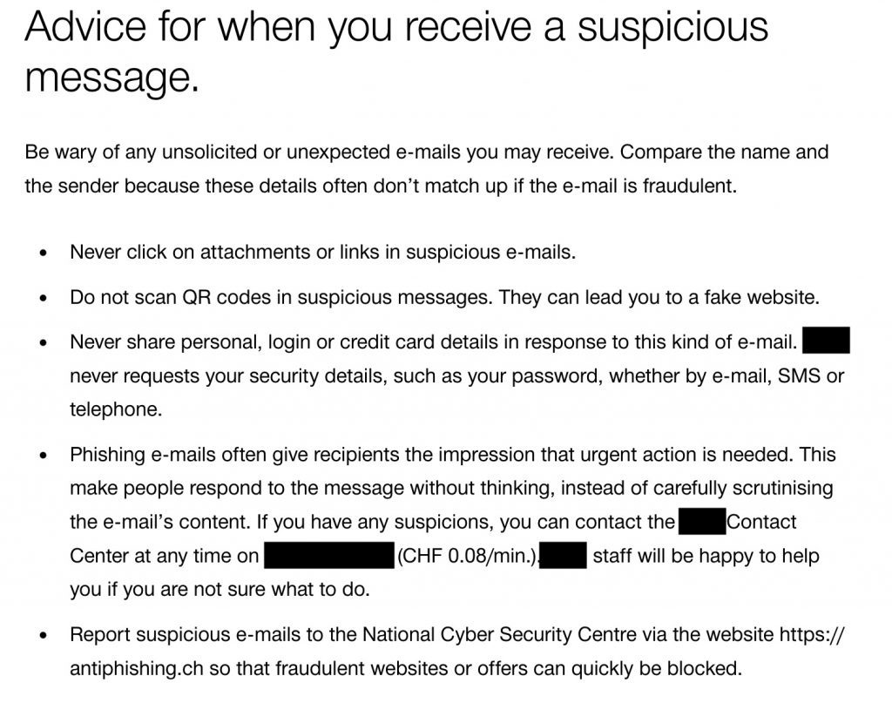Open the https:// antiphishing website link

pos(812,634)
